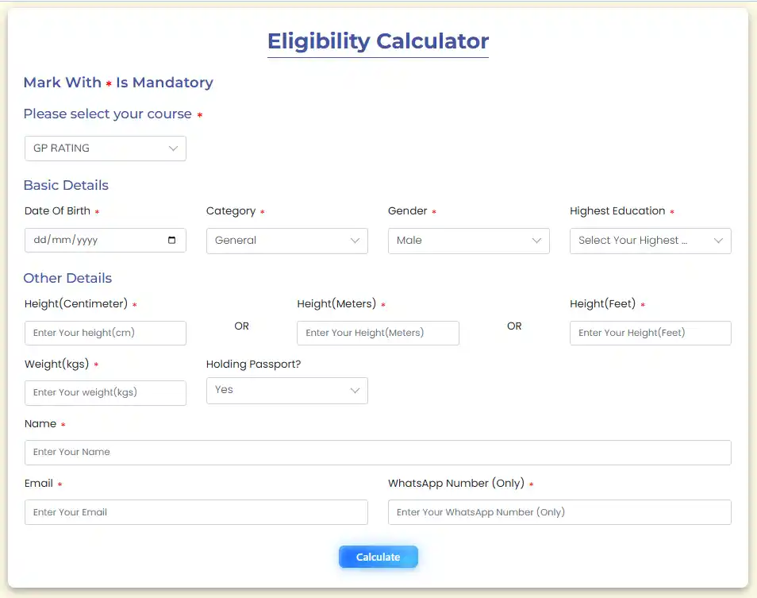Viewport: 757px width, 598px height.
Task: Open the calendar picker icon in Date of Birth
Action: coord(172,240)
